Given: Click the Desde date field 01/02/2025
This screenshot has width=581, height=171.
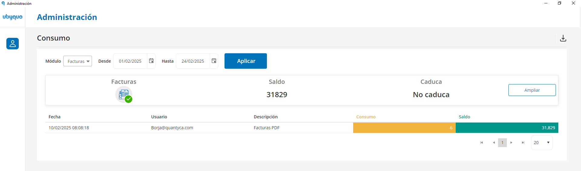Looking at the screenshot, I should tap(130, 61).
